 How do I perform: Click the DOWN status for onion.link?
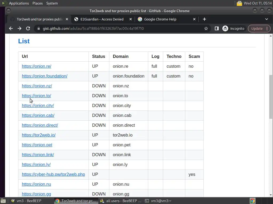pyautogui.click(x=99, y=155)
